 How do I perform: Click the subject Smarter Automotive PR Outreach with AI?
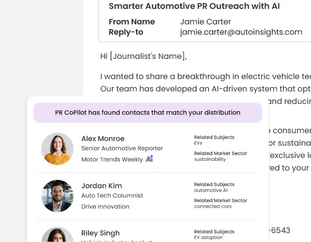(194, 6)
